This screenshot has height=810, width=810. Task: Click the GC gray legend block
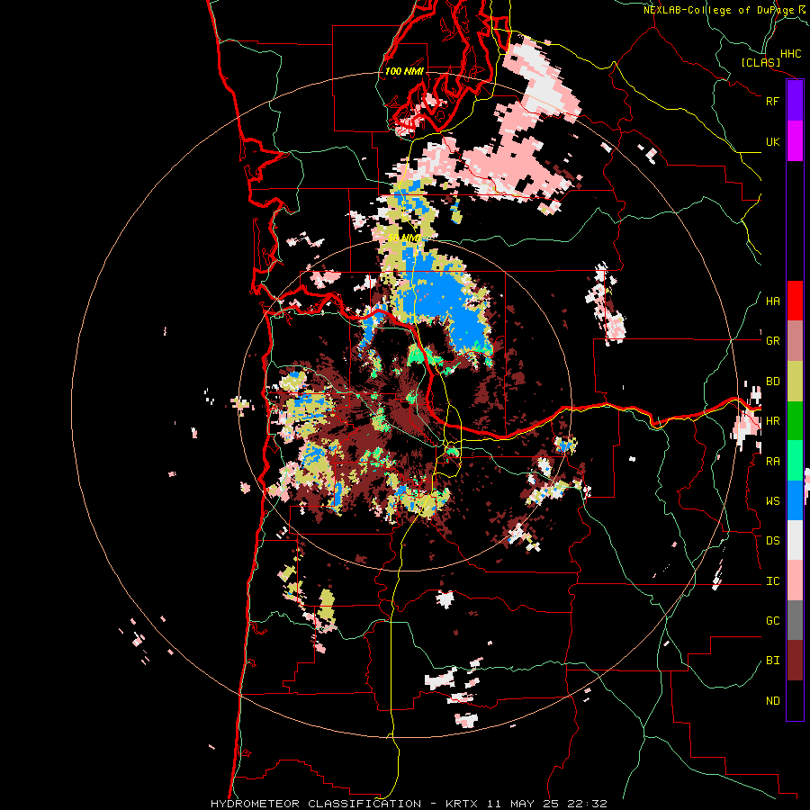pyautogui.click(x=795, y=620)
